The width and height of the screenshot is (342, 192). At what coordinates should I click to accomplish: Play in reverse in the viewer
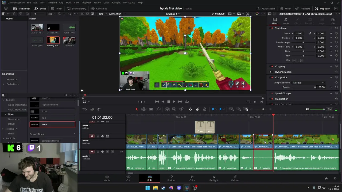tap(163, 102)
